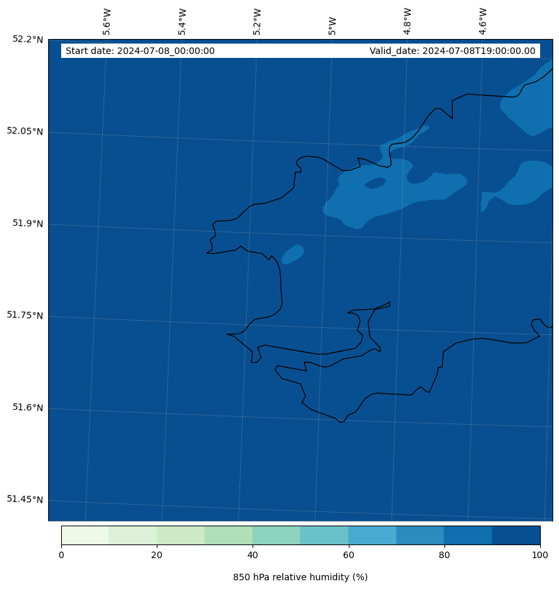
Task: Click the 5.6°W longitude label
Action: [107, 22]
